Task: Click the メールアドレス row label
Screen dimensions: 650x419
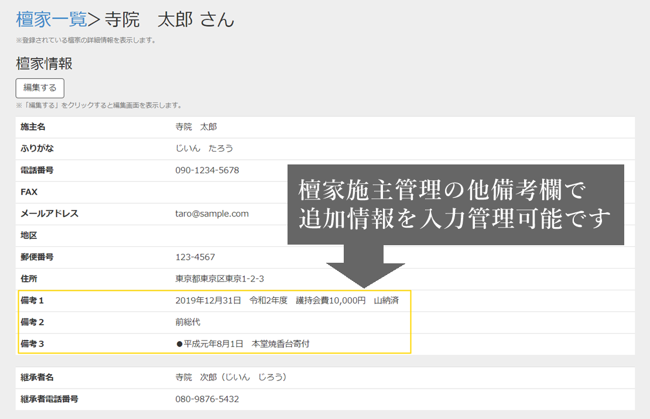Action: pos(50,214)
